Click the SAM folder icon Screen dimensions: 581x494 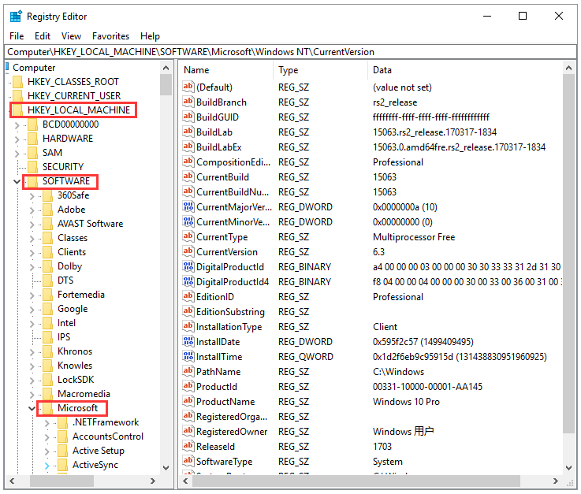tap(32, 153)
